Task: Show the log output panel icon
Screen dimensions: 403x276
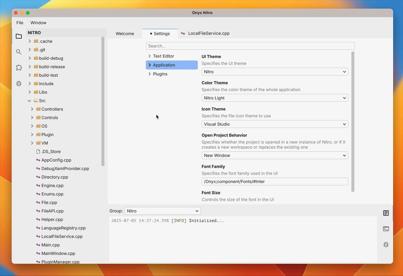Action: click(x=386, y=213)
